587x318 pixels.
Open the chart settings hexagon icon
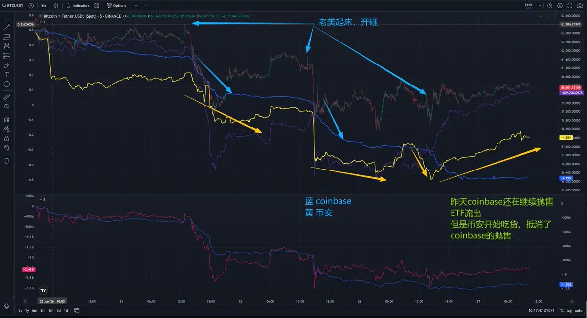pos(560,6)
